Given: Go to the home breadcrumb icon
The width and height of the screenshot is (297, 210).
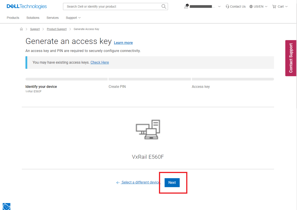Looking at the screenshot, I should coord(21,29).
